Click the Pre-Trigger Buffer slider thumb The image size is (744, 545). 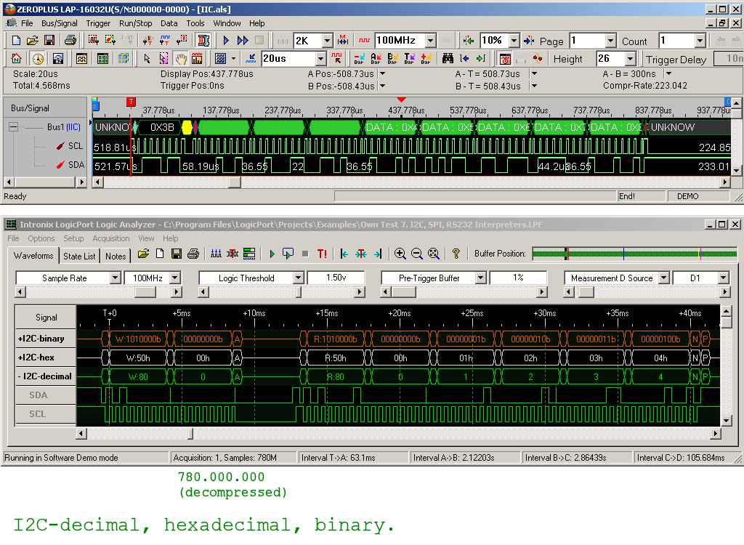point(404,292)
